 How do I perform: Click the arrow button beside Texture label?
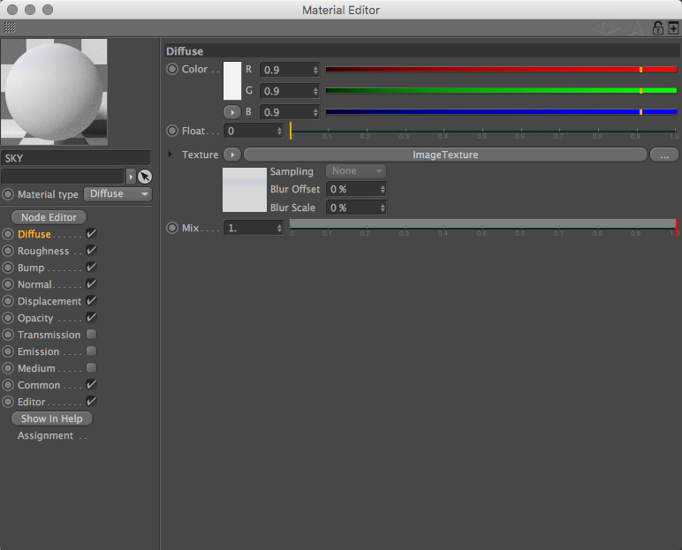tap(232, 154)
